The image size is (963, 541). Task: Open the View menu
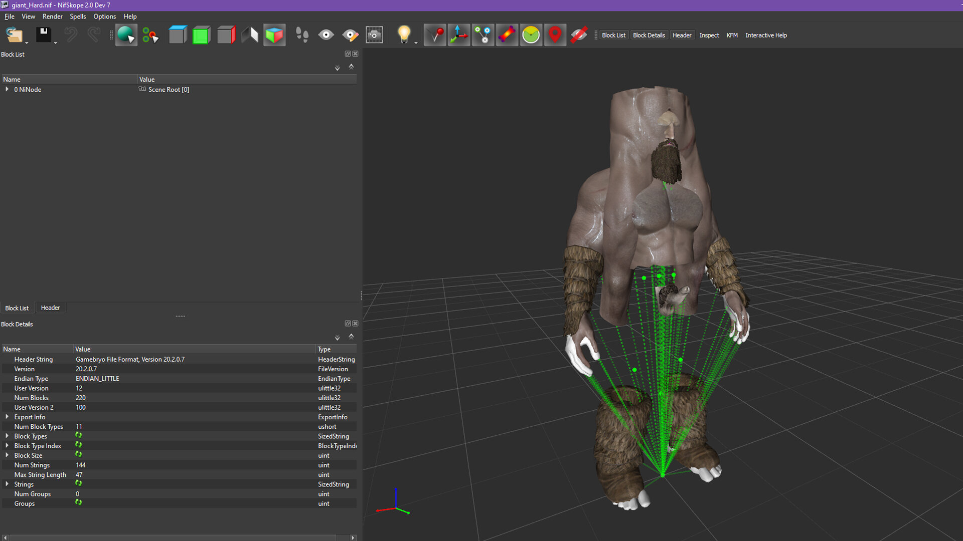pyautogui.click(x=29, y=17)
